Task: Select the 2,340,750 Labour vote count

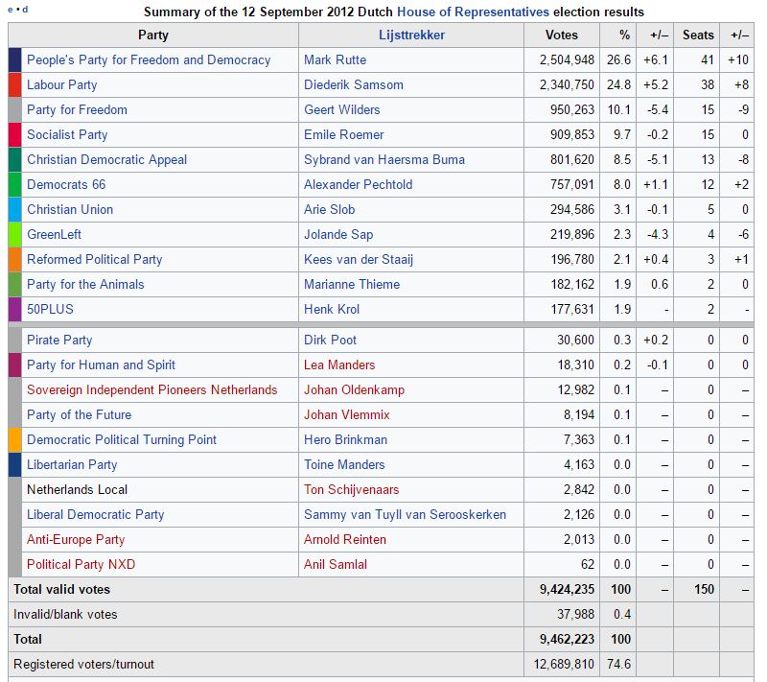Action: (567, 85)
